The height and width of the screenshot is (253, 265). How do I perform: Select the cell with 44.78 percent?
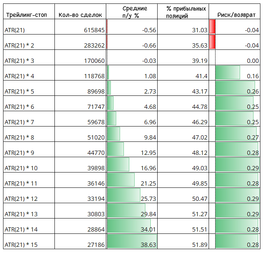(x=183, y=103)
